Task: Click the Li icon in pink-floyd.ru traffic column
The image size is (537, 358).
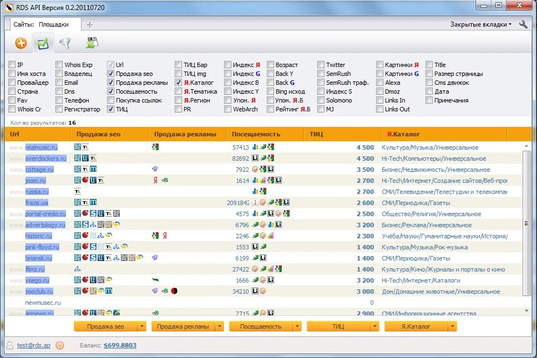Action: click(x=255, y=247)
